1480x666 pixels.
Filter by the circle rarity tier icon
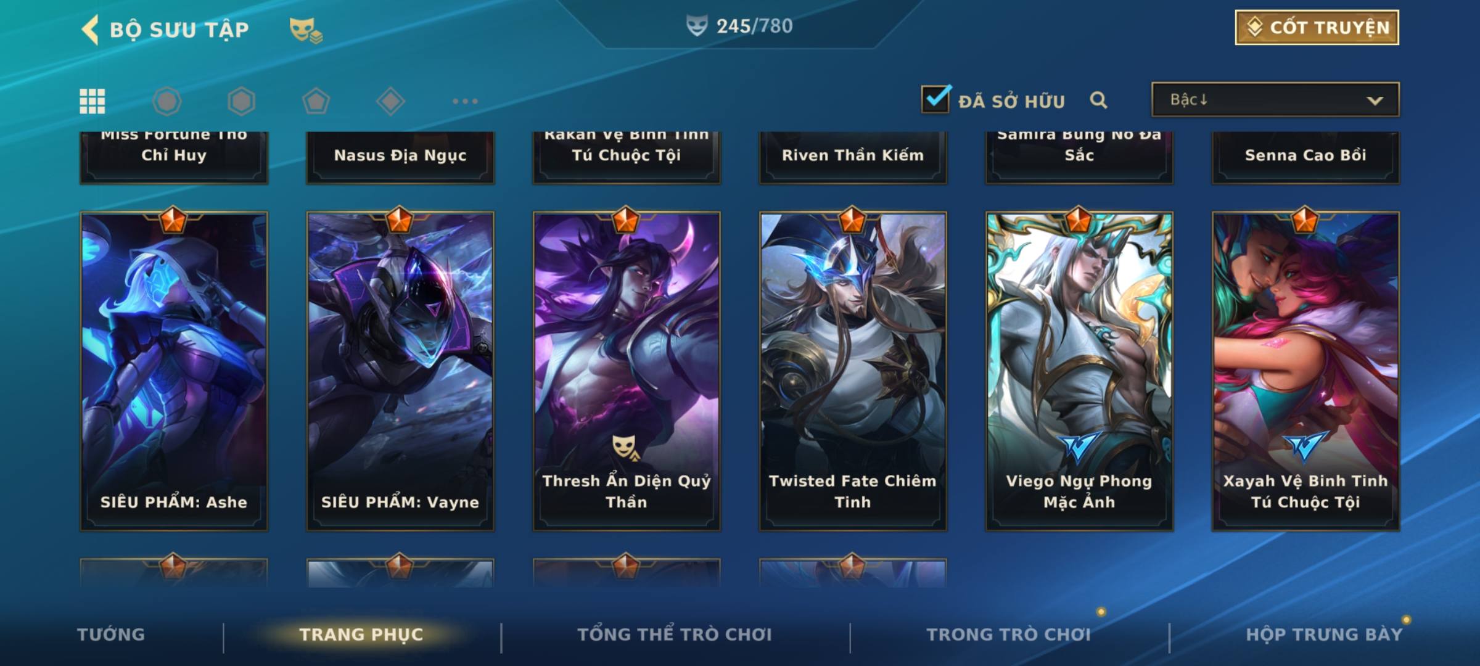click(166, 101)
